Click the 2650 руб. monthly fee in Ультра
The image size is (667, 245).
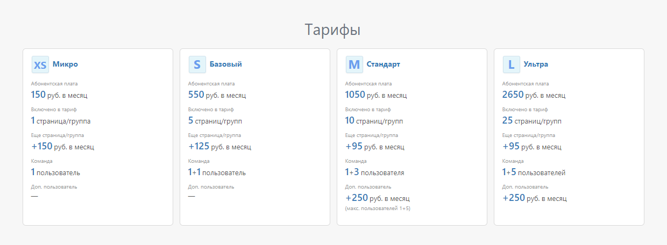tap(534, 95)
